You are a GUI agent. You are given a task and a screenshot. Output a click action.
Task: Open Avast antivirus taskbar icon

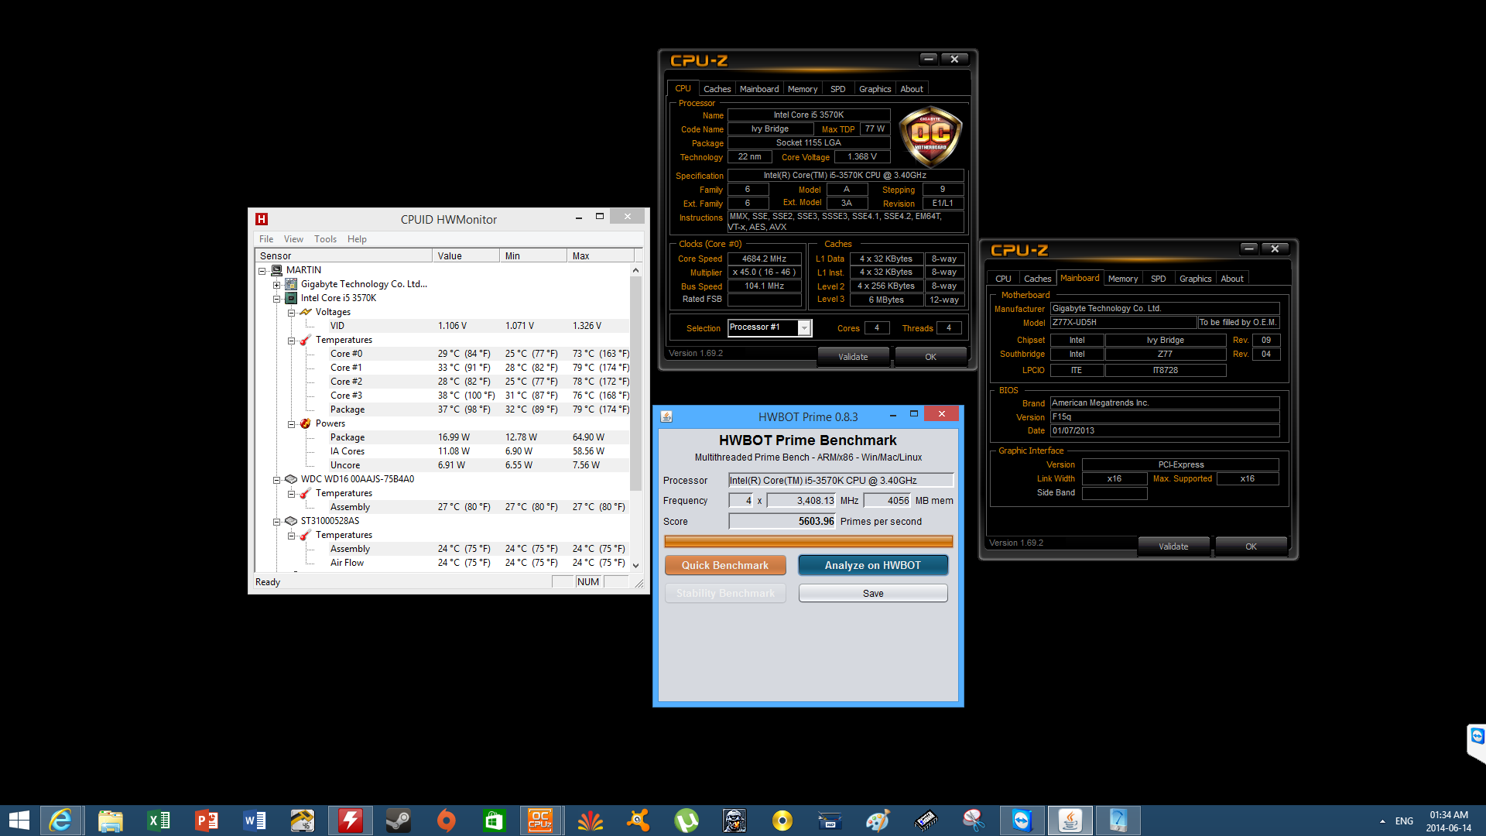(x=638, y=821)
